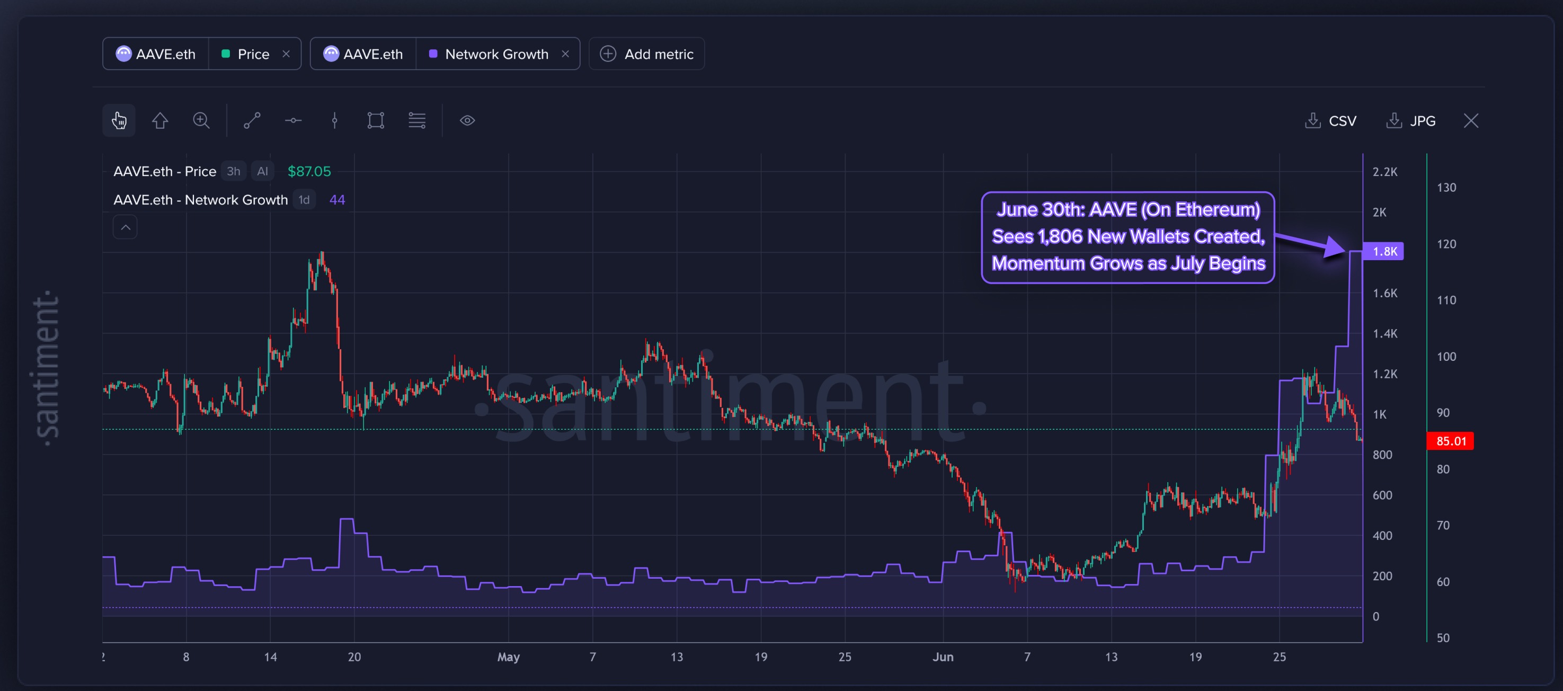Click the Network Growth value 44
Viewport: 1563px width, 691px height.
coord(337,200)
